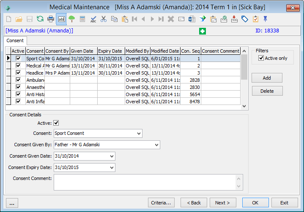The image size is (304, 212).
Task: Toggle the 'Active only' filter checkbox
Action: [261, 58]
